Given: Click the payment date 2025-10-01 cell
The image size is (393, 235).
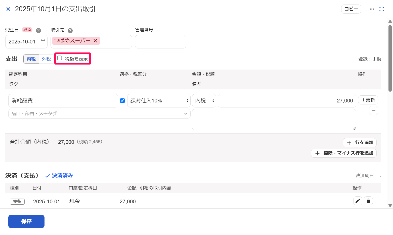Looking at the screenshot, I should point(47,202).
